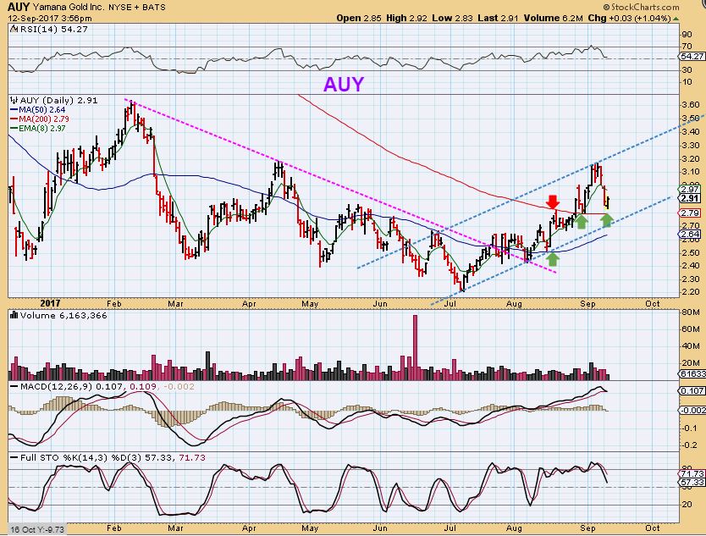This screenshot has width=706, height=536.
Task: Click the volume bars icon beside Volume 6,163,366
Action: tap(14, 315)
